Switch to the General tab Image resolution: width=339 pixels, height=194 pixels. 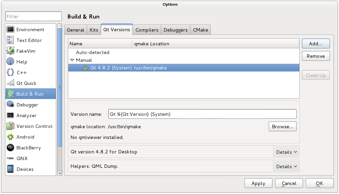point(75,30)
